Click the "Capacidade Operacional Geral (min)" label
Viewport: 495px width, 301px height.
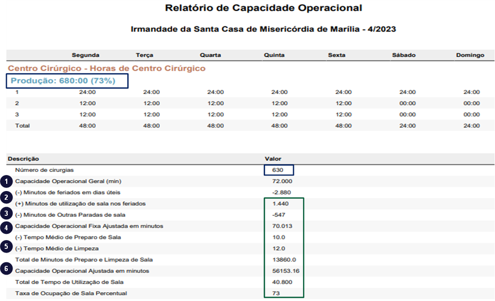point(68,181)
